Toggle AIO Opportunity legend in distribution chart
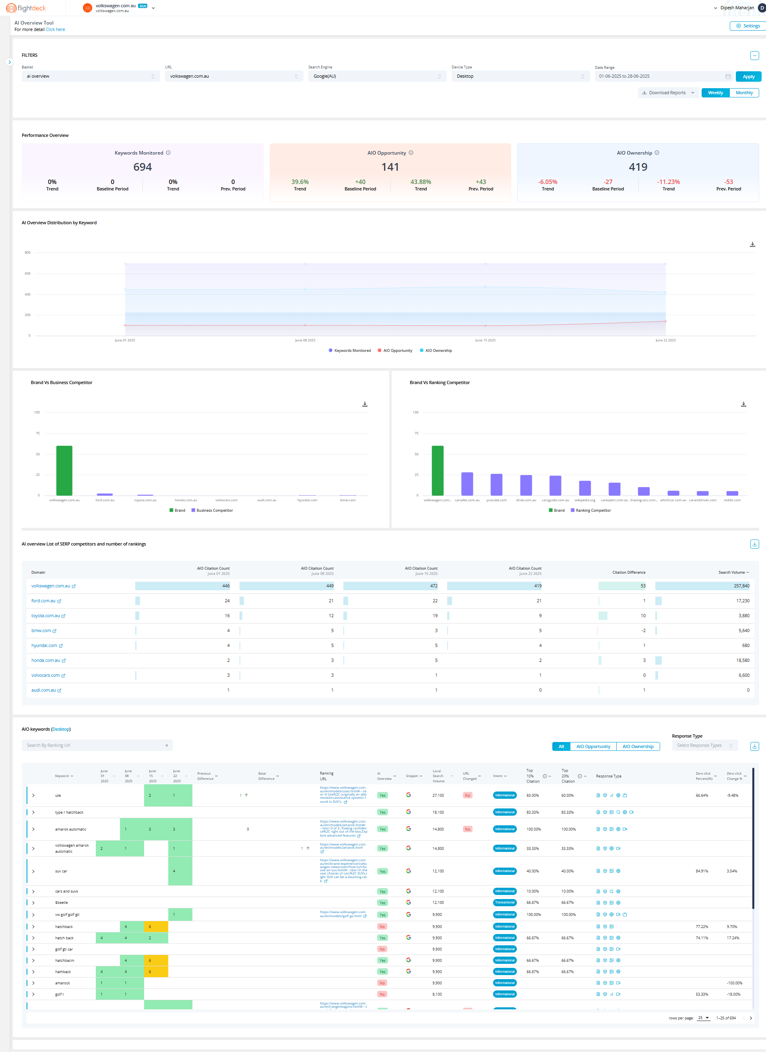 pyautogui.click(x=395, y=351)
